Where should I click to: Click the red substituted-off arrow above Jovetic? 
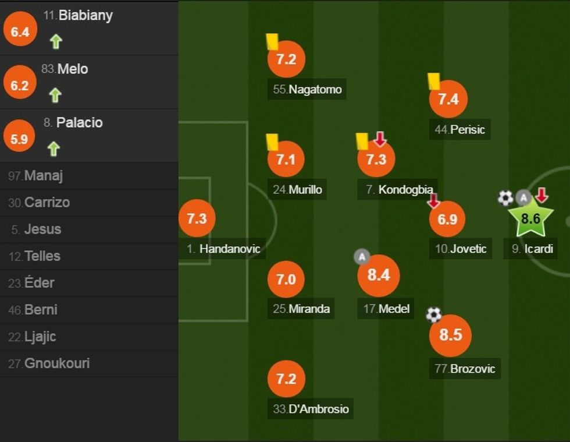point(433,201)
